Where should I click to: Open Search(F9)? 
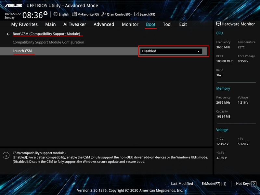pyautogui.click(x=145, y=14)
